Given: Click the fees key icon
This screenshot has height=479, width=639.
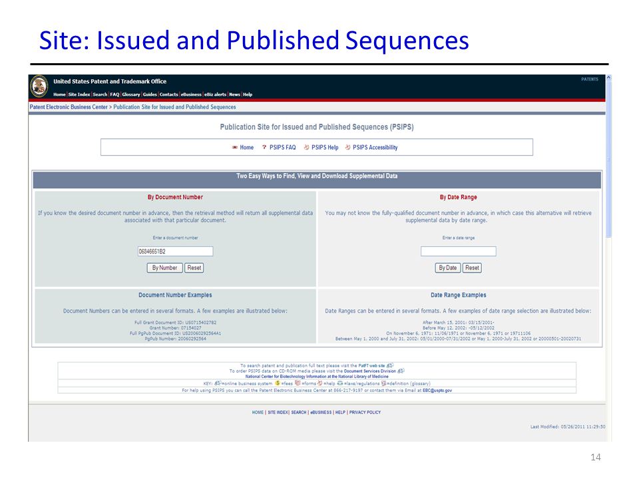Looking at the screenshot, I should click(278, 383).
